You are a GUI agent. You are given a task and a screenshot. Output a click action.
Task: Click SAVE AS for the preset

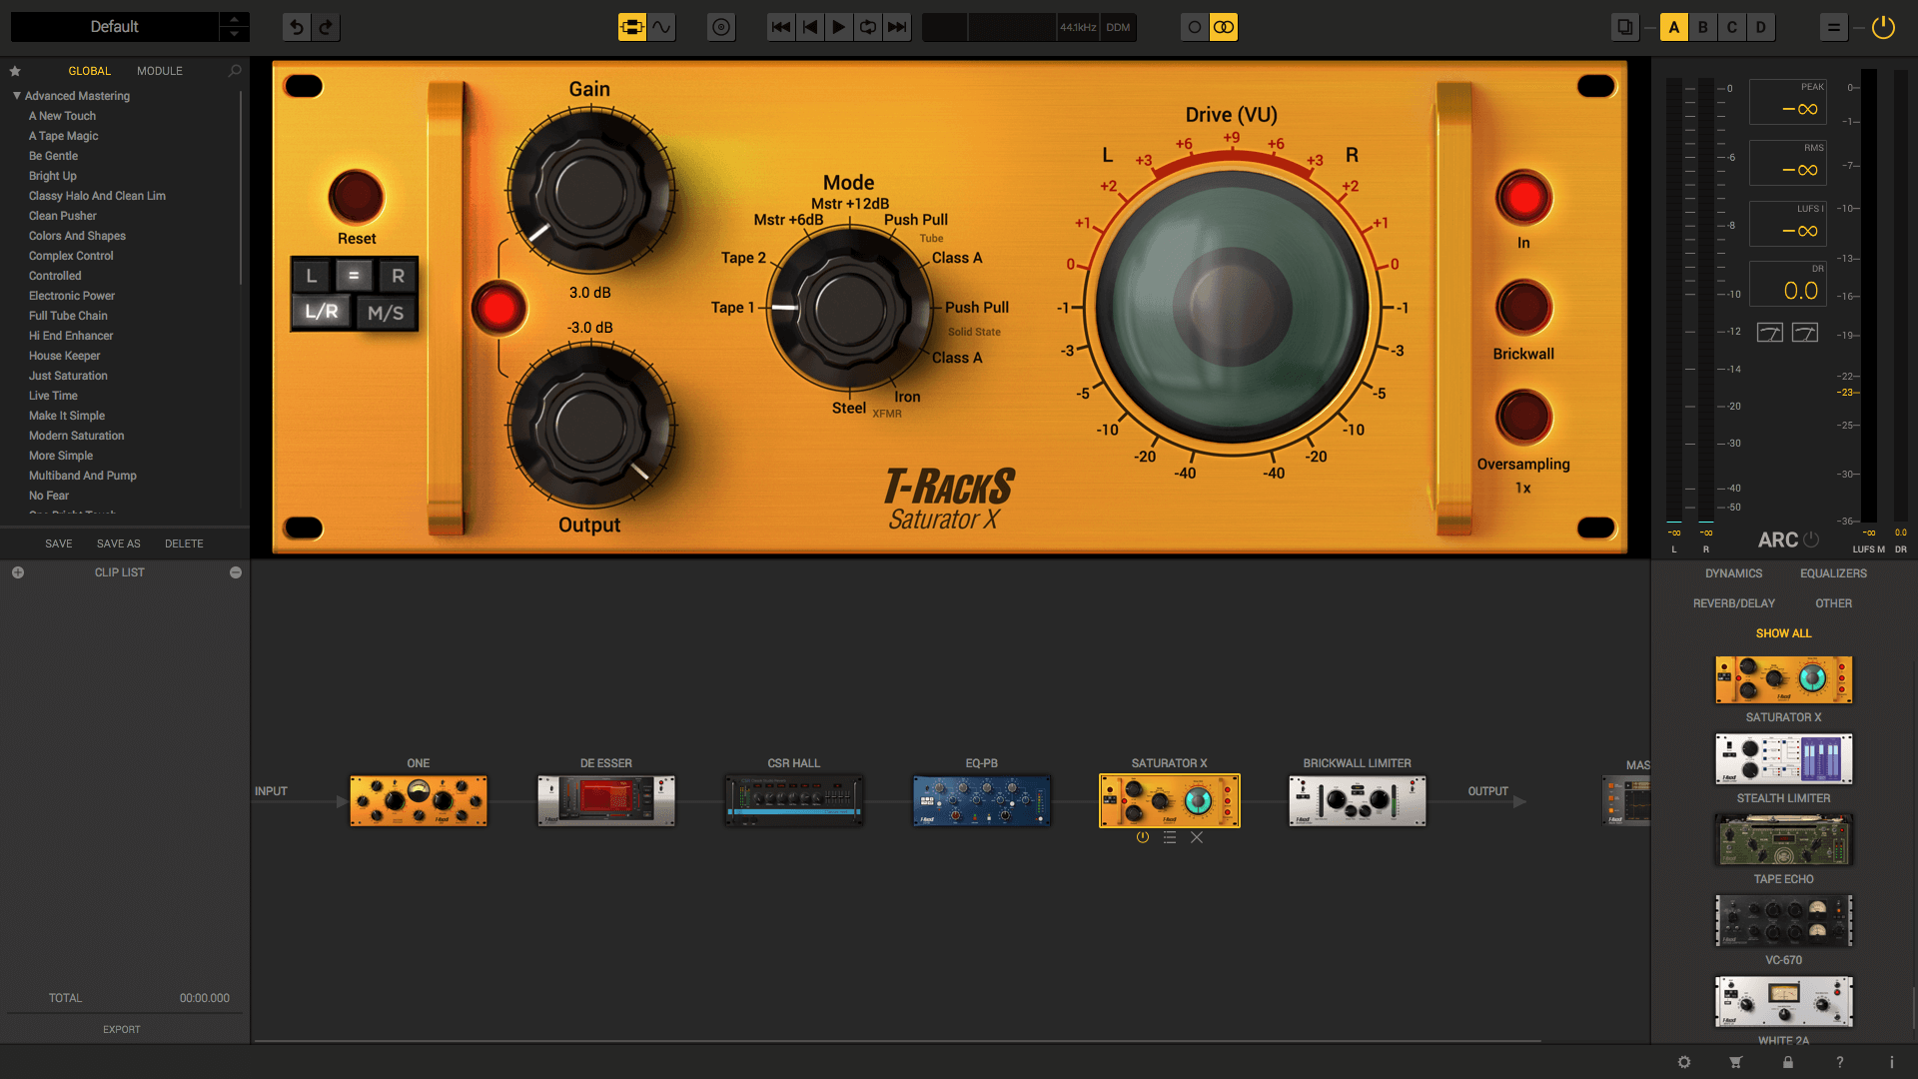coord(119,543)
